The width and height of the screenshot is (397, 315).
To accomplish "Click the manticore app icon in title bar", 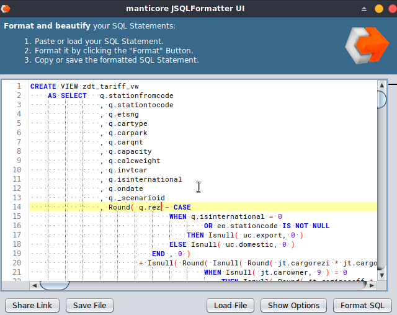I will pos(6,9).
